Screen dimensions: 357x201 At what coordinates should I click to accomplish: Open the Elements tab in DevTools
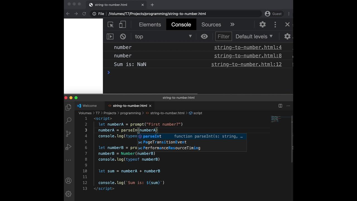150,25
